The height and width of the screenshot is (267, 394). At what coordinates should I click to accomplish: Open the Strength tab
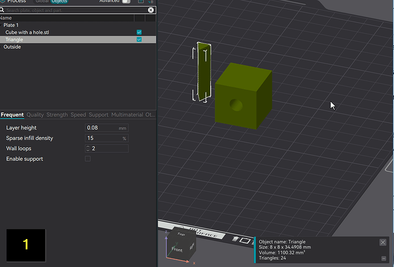(57, 115)
